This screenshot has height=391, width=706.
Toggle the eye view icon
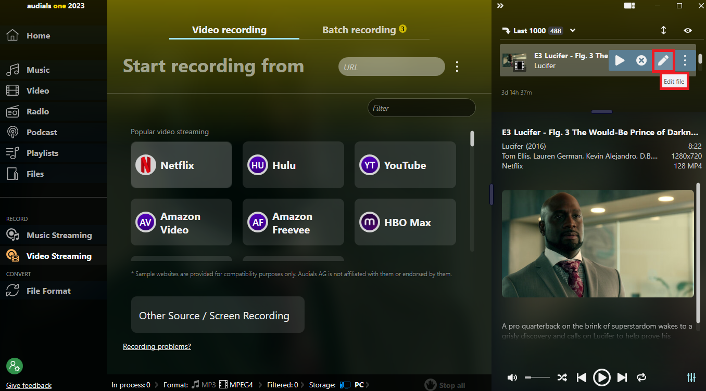pos(688,30)
